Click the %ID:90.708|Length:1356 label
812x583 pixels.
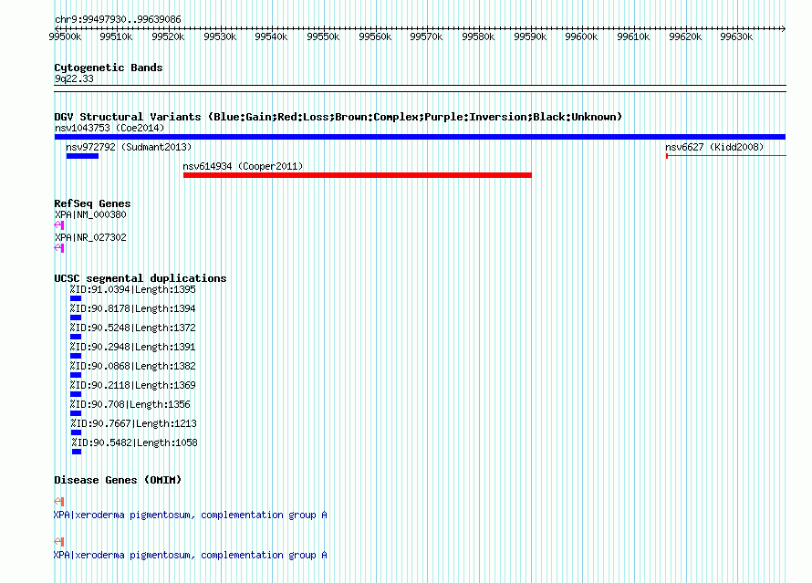click(x=130, y=404)
